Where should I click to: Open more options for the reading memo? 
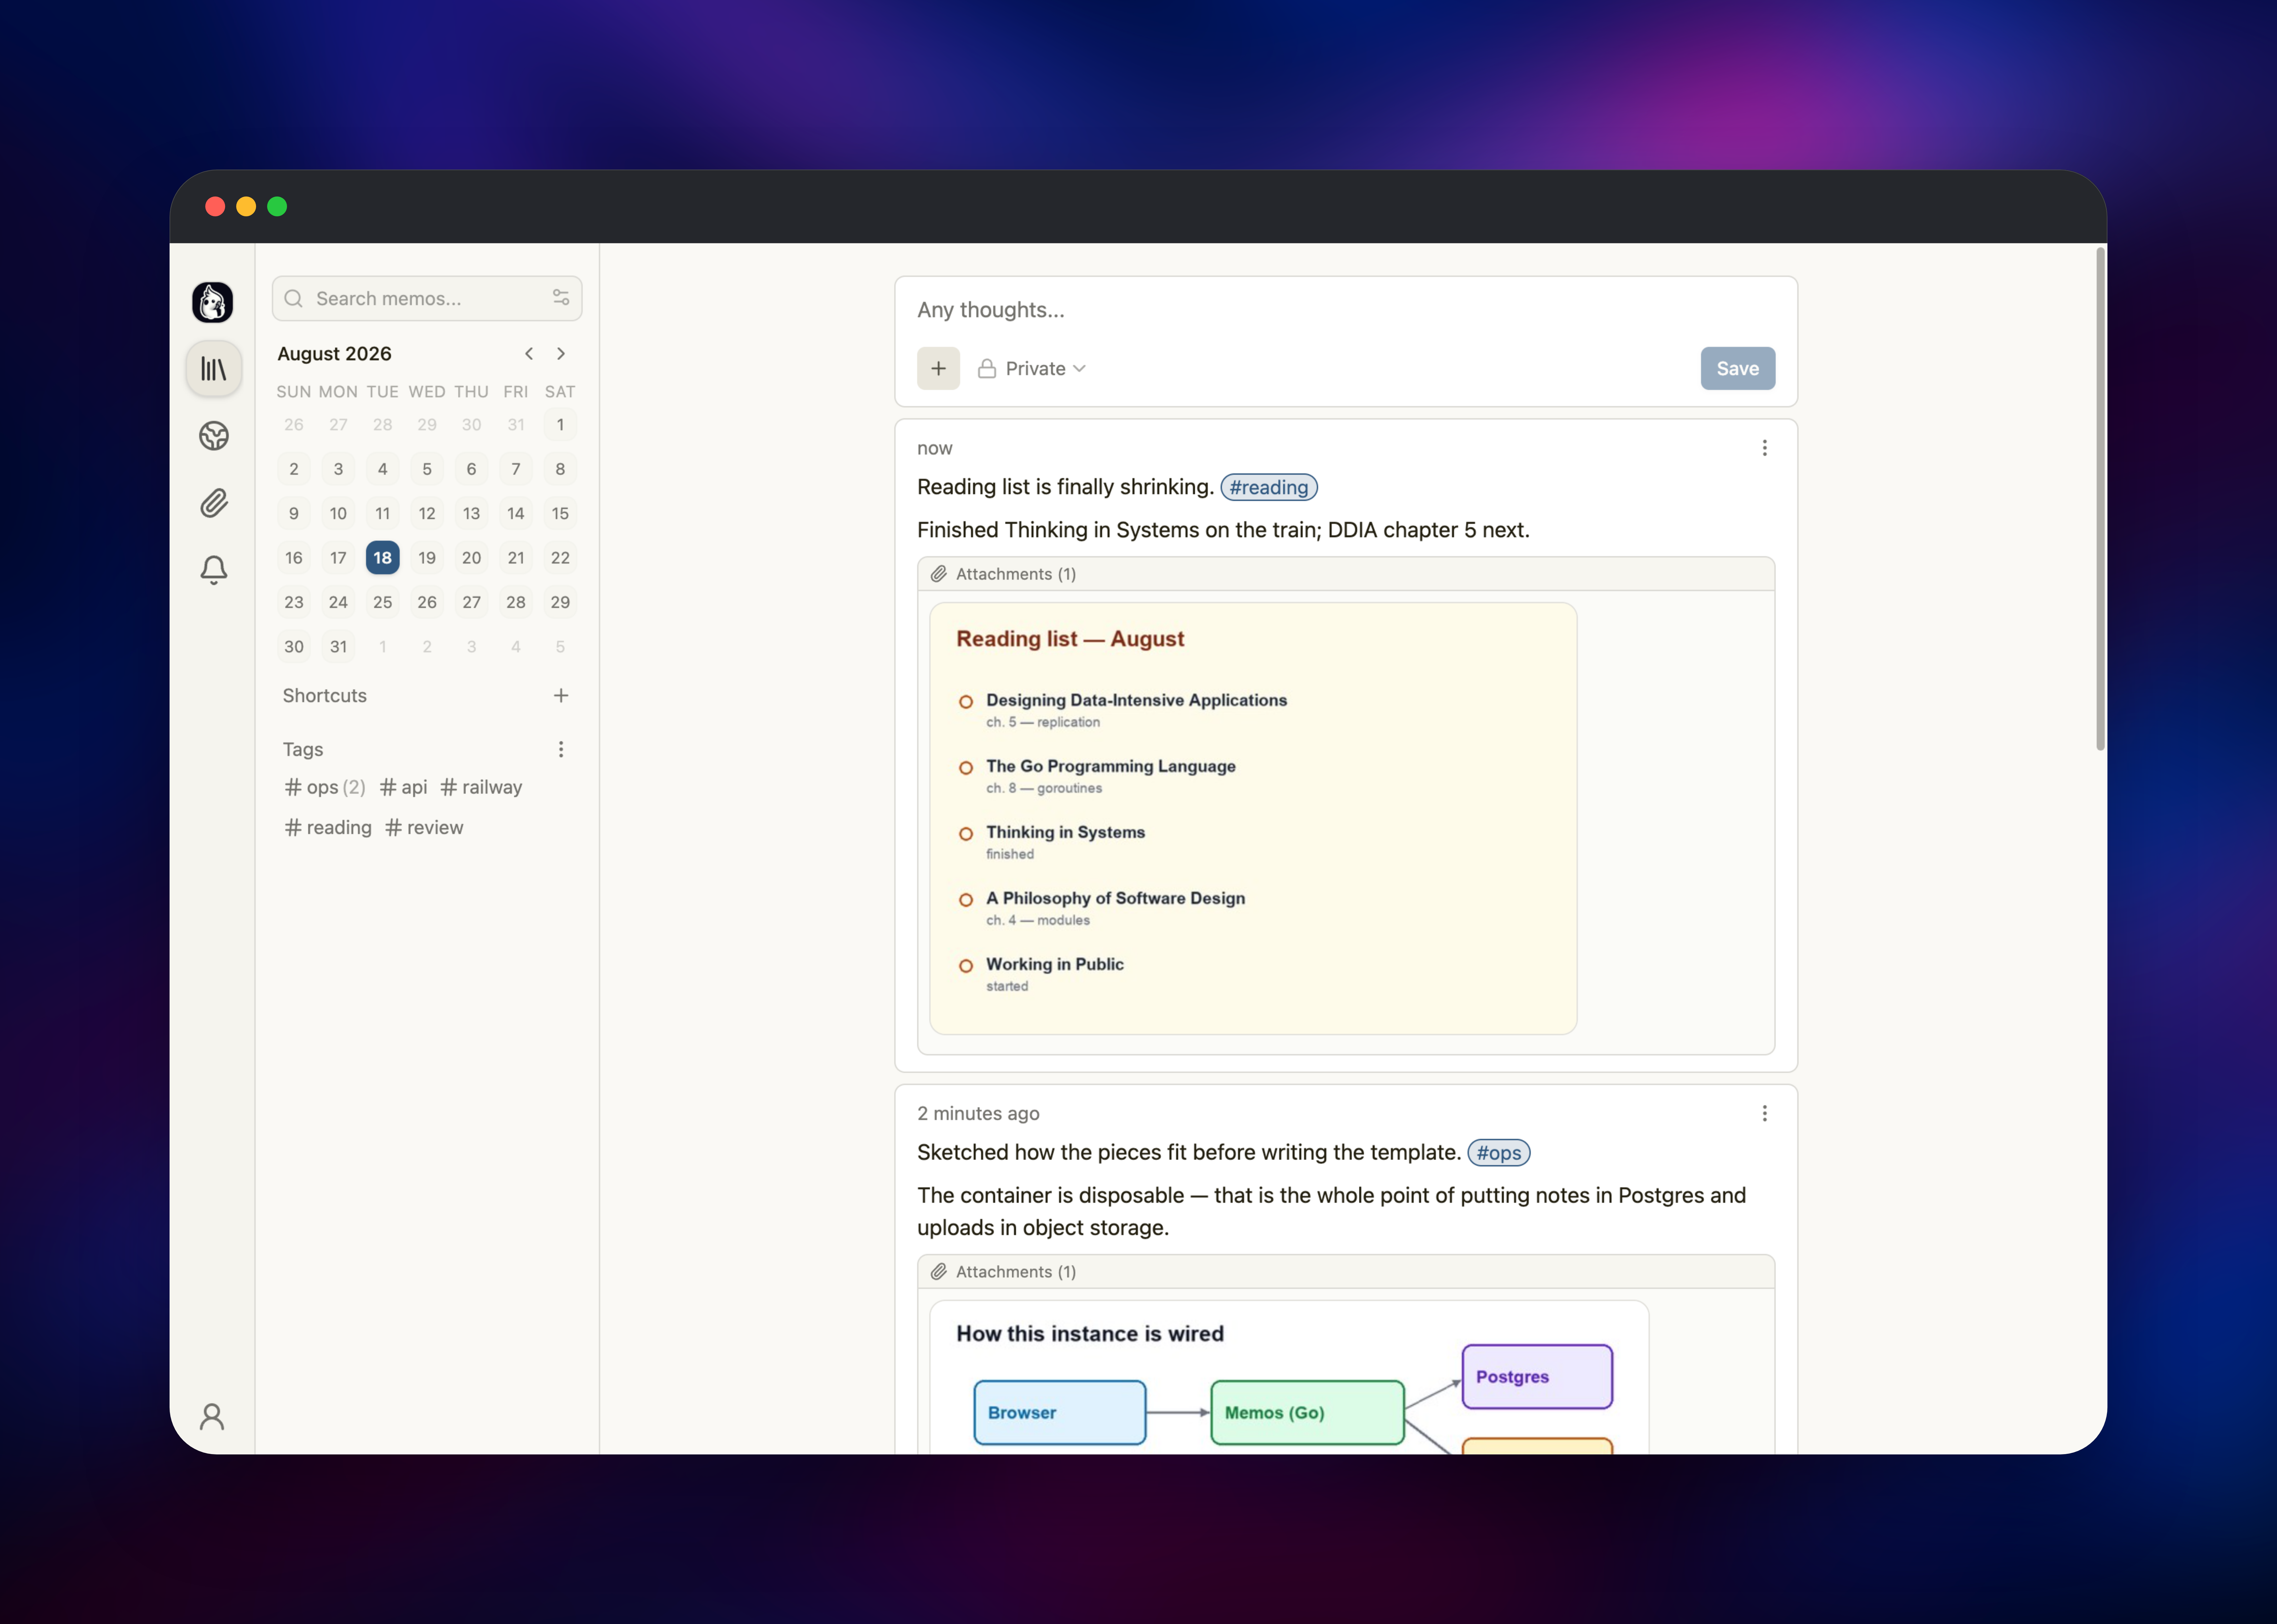[x=1765, y=448]
